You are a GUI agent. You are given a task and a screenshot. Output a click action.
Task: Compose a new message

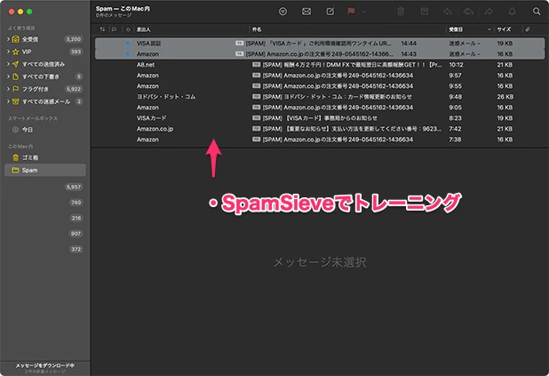(x=330, y=12)
